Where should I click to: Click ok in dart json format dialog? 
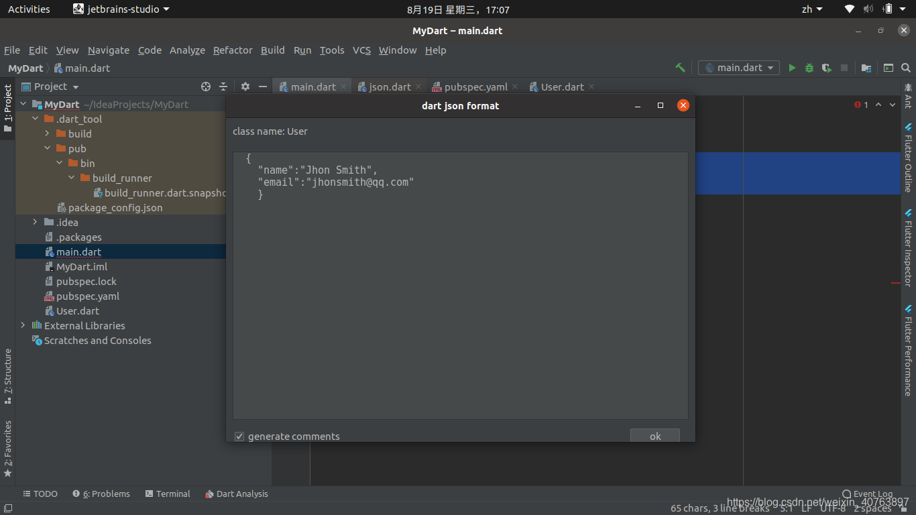pos(655,436)
